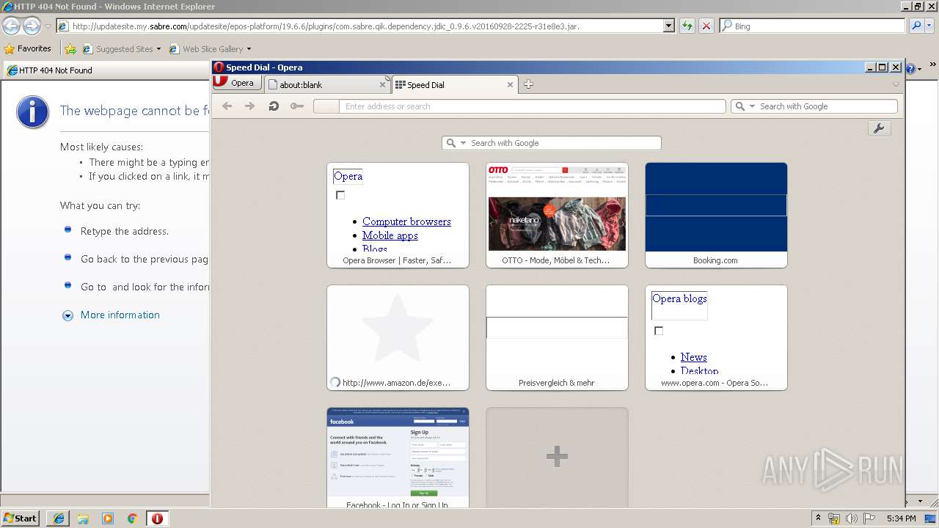Open the amazon.de speed dial tile

coord(398,337)
